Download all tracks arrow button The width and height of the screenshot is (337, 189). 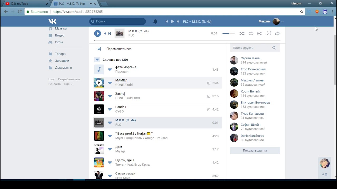[x=97, y=60]
